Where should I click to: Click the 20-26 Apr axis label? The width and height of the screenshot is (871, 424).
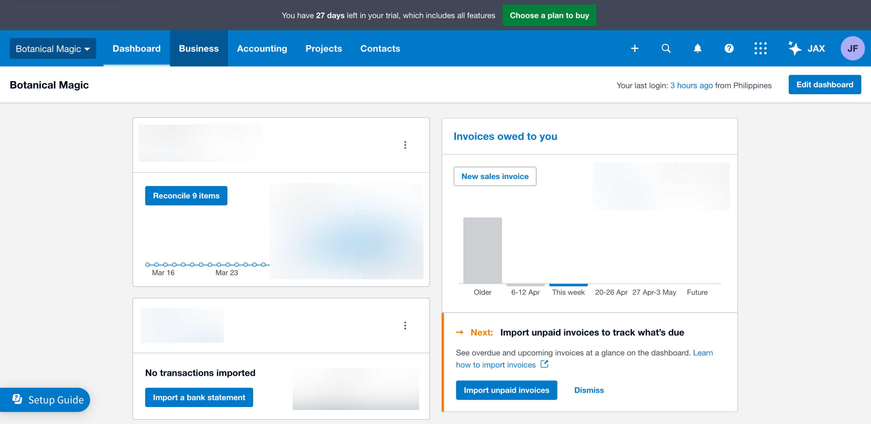[611, 292]
